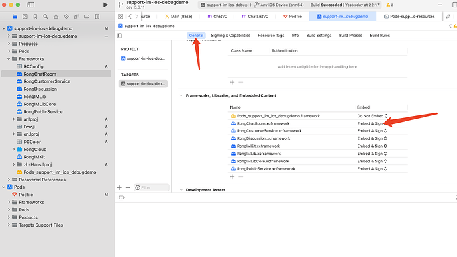Go back with the editor back arrow
Viewport: 457px width, 257px height.
tap(130, 17)
